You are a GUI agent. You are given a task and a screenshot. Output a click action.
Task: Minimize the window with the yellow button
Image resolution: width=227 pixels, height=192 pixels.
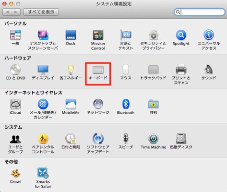click(x=12, y=4)
